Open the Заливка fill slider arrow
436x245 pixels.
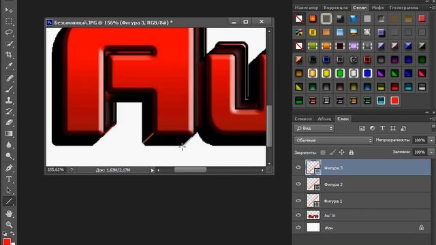point(431,152)
